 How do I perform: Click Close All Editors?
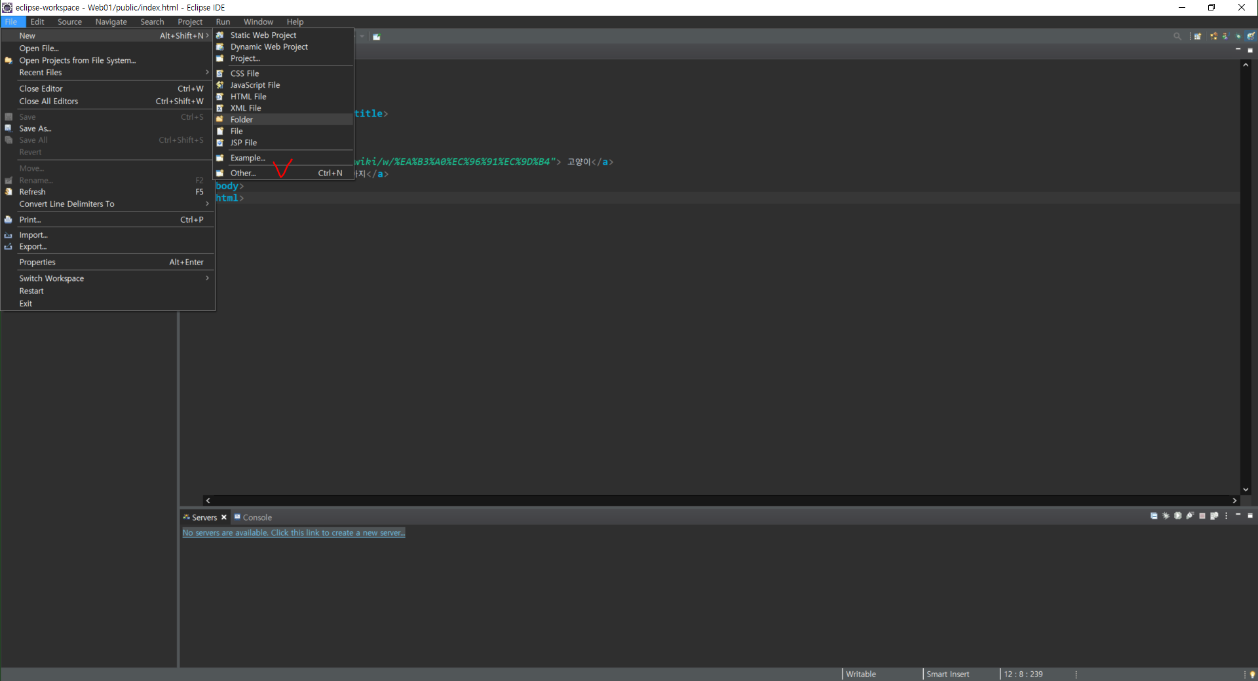point(108,101)
